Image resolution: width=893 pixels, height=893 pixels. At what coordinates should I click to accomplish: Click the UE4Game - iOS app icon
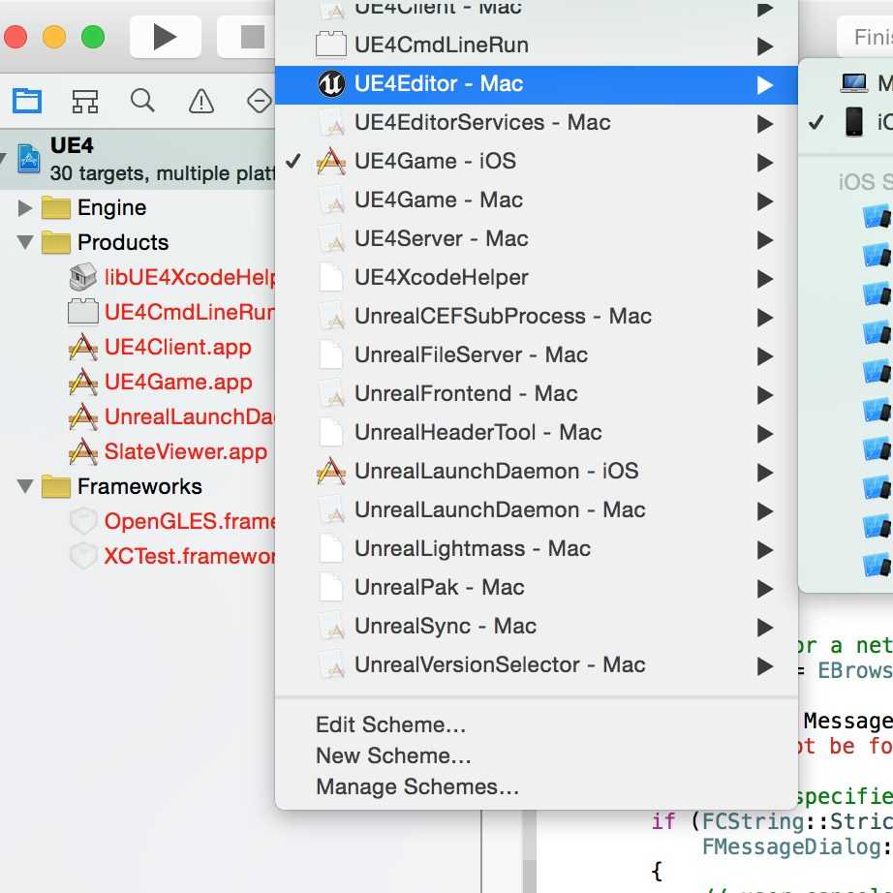pyautogui.click(x=331, y=161)
